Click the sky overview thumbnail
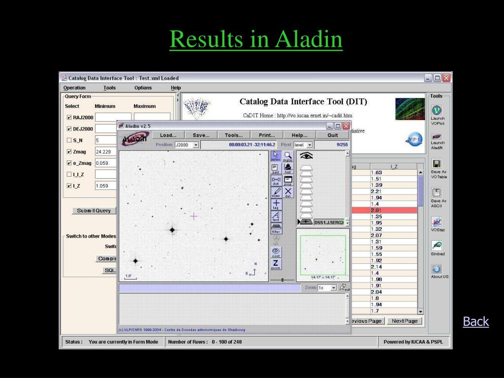The image size is (504, 378). tap(323, 255)
